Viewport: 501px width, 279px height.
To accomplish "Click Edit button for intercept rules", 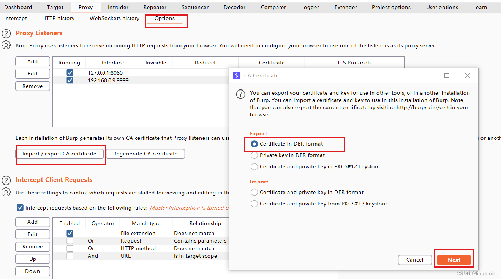I will click(33, 234).
